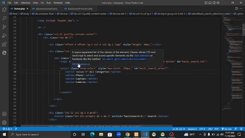Viewport: 245px width, 138px height.
Task: Open the Search view in activity bar
Action: pyautogui.click(x=4, y=18)
